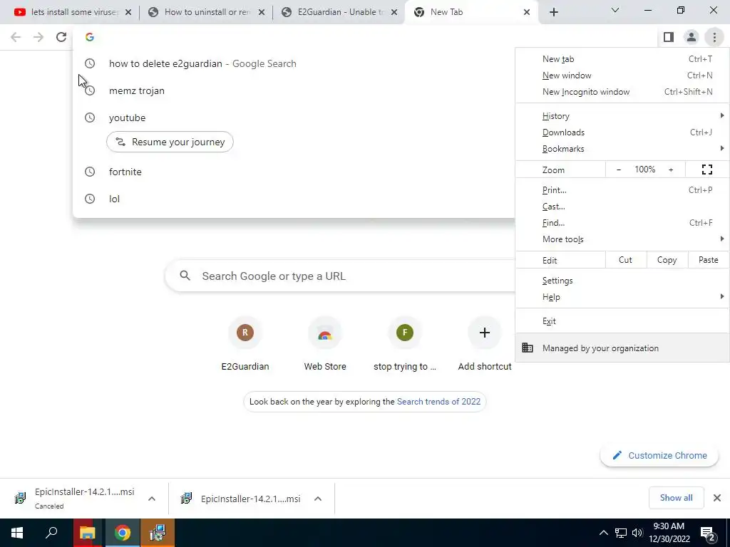The image size is (730, 547).
Task: Expand the Help submenu
Action: pos(622,297)
